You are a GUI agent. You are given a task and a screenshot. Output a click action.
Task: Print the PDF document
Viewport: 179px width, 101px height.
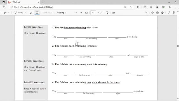[152, 13]
